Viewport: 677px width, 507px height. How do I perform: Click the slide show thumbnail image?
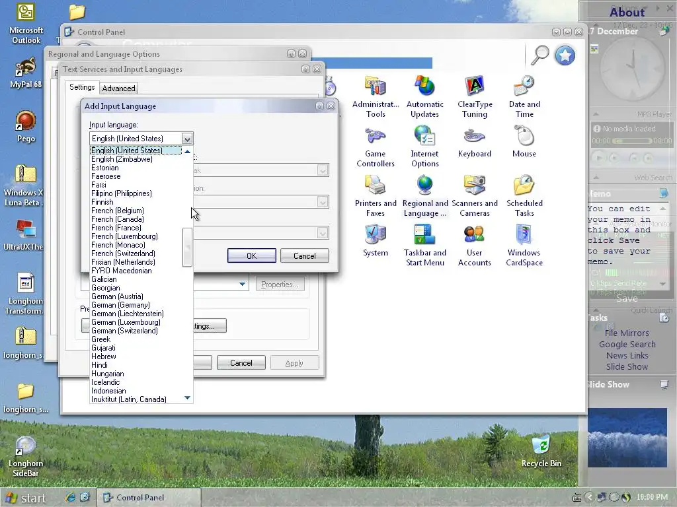[627, 438]
